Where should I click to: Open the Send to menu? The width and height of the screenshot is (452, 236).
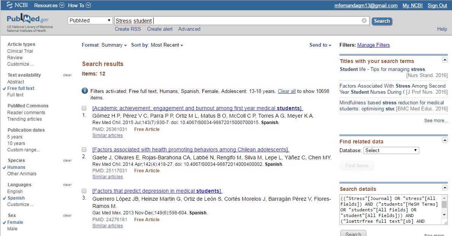[x=320, y=45]
